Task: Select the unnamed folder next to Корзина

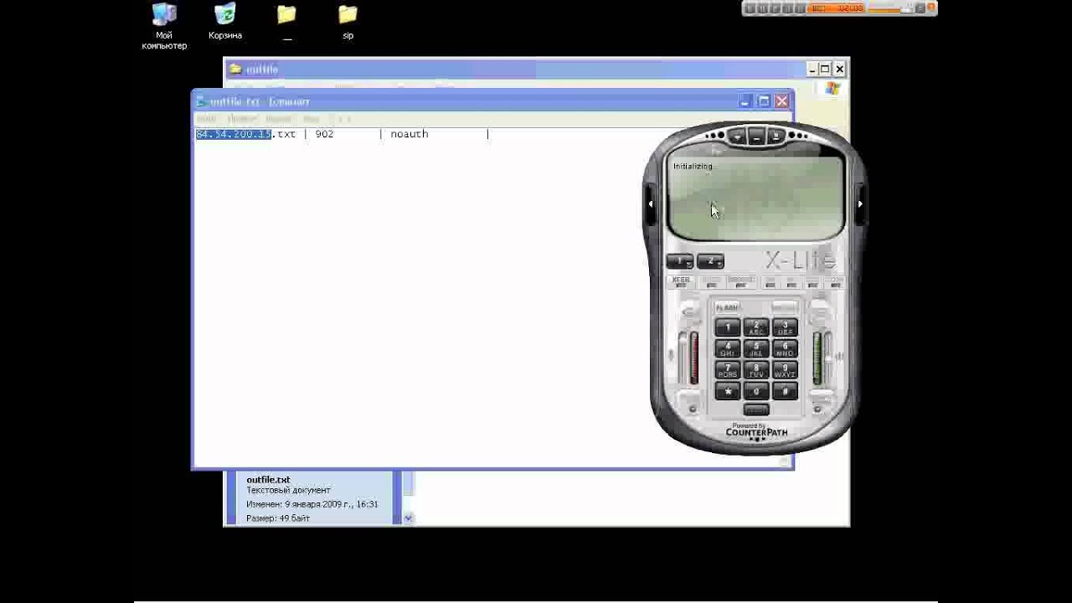Action: [x=286, y=22]
